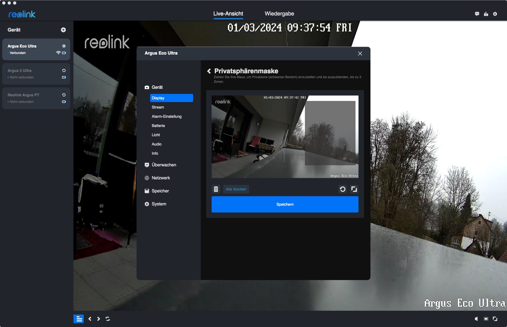Open Argus Eco Ultra settings gear

(64, 46)
